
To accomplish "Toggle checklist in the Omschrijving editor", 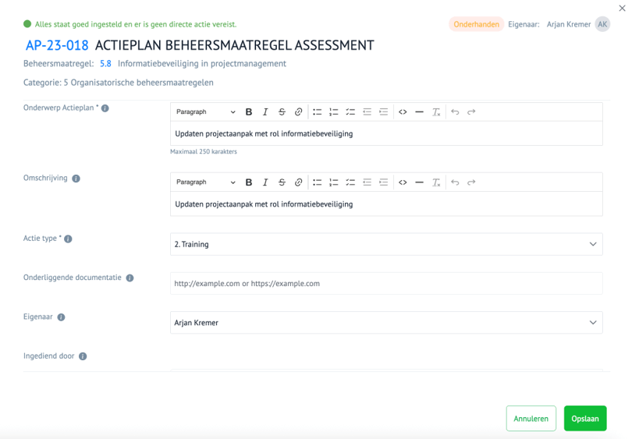I will pos(350,182).
